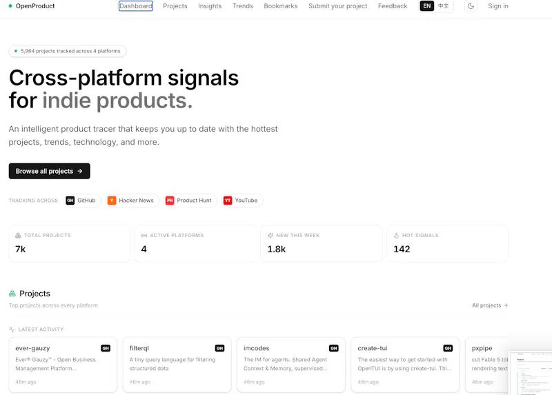Open the imcodes project card
The width and height of the screenshot is (552, 395).
[290, 365]
